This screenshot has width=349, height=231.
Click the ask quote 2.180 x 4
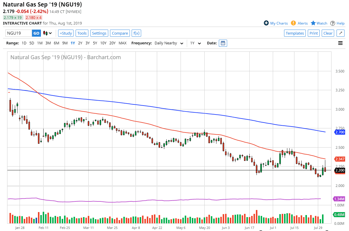tap(34, 17)
